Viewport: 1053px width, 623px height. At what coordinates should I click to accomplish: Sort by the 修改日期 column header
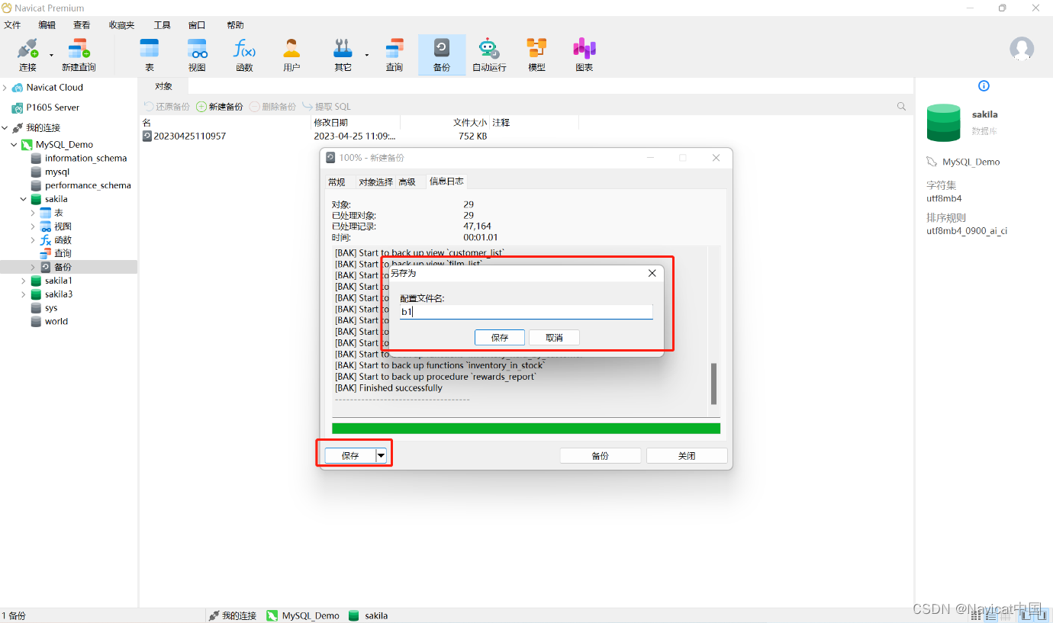(356, 122)
